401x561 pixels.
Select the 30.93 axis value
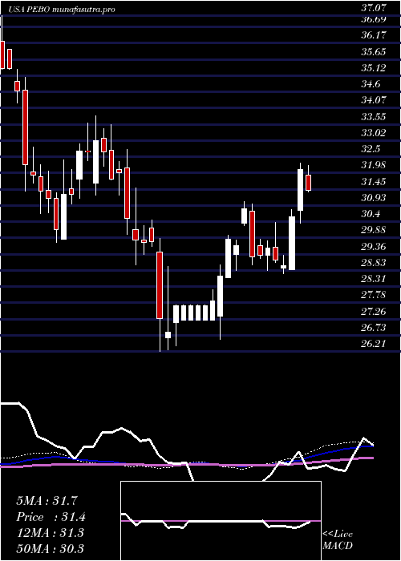(374, 197)
